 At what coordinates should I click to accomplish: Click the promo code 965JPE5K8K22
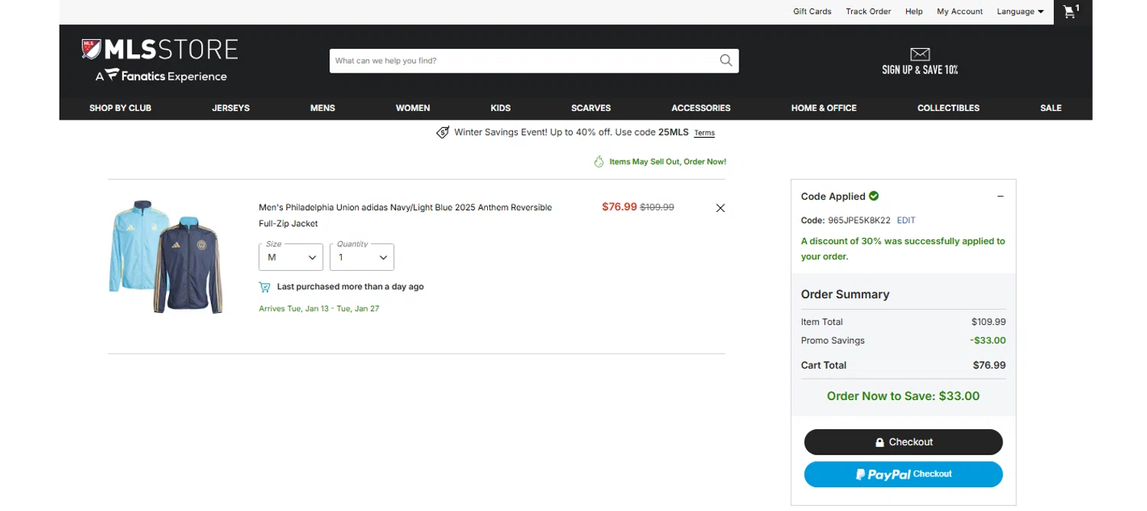pyautogui.click(x=859, y=220)
